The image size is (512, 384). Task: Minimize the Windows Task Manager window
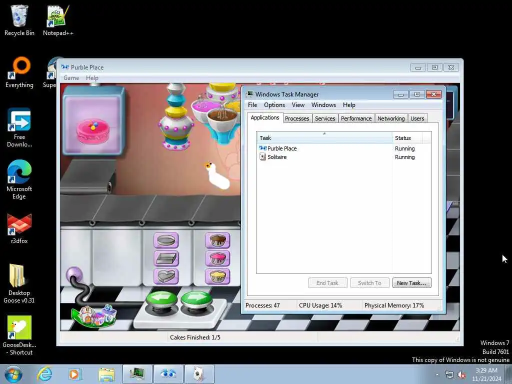[x=400, y=94]
